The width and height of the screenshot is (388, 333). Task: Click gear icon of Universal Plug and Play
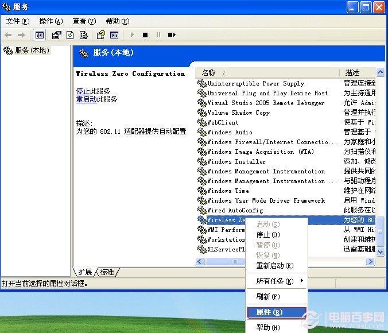(x=202, y=93)
